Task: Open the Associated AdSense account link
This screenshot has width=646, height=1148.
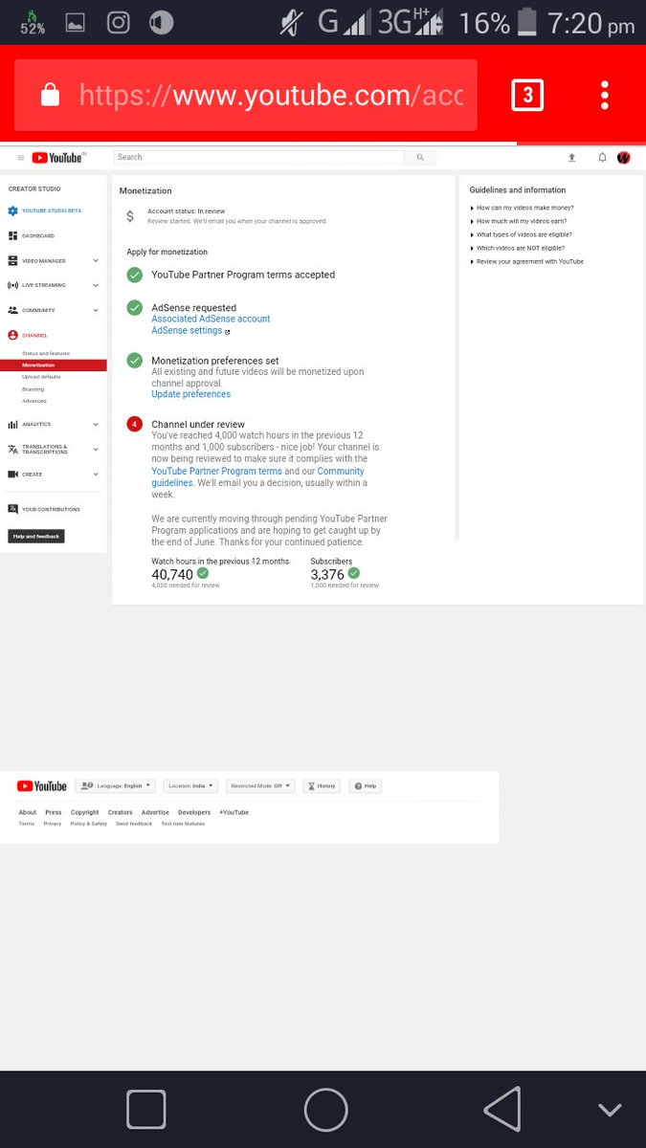Action: tap(211, 319)
